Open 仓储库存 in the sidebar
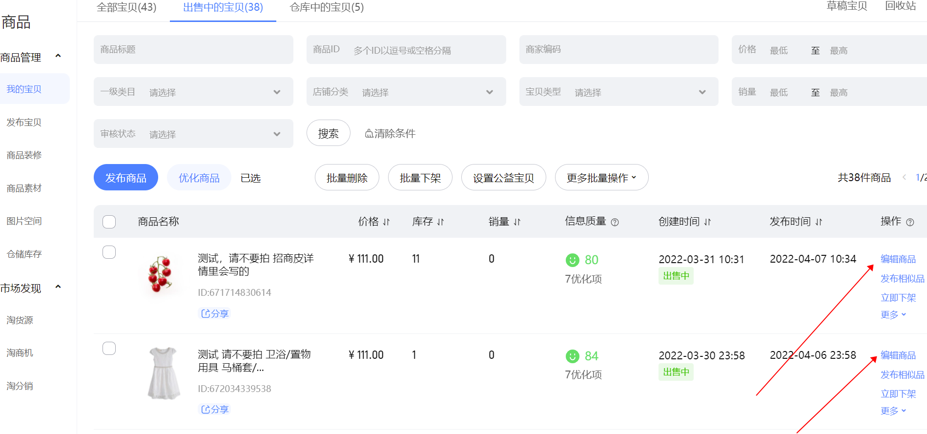 click(x=24, y=254)
